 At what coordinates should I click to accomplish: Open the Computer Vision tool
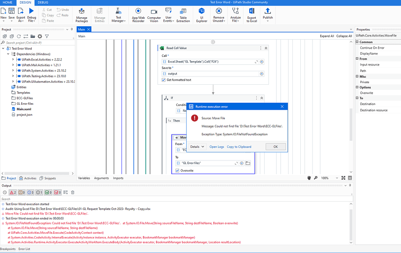pyautogui.click(x=154, y=15)
